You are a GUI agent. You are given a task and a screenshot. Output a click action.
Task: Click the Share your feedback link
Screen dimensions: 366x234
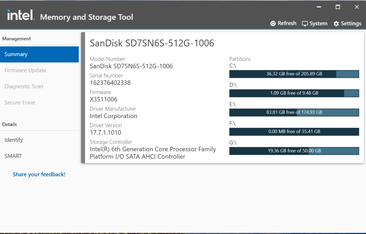(39, 174)
